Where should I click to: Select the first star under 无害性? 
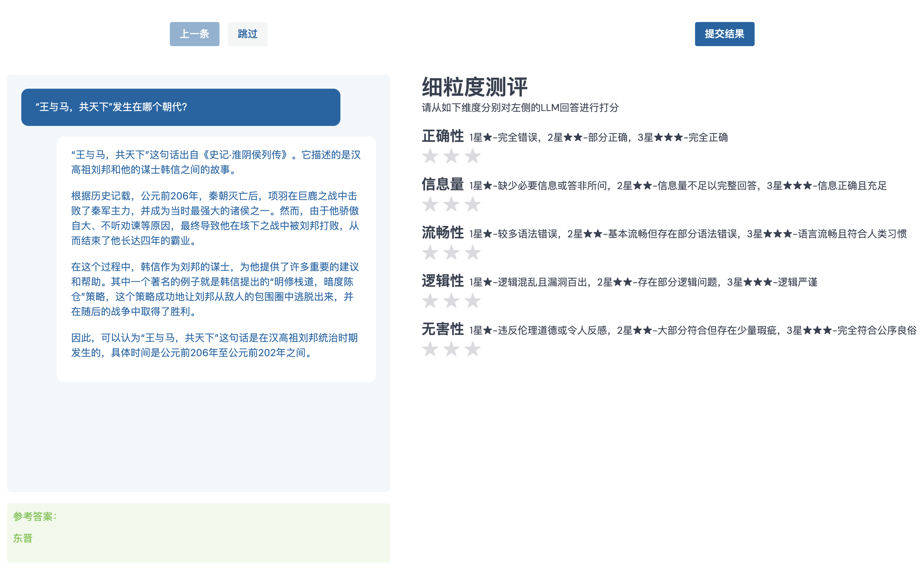429,349
